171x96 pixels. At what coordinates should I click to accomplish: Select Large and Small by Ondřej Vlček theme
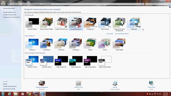(x=119, y=25)
